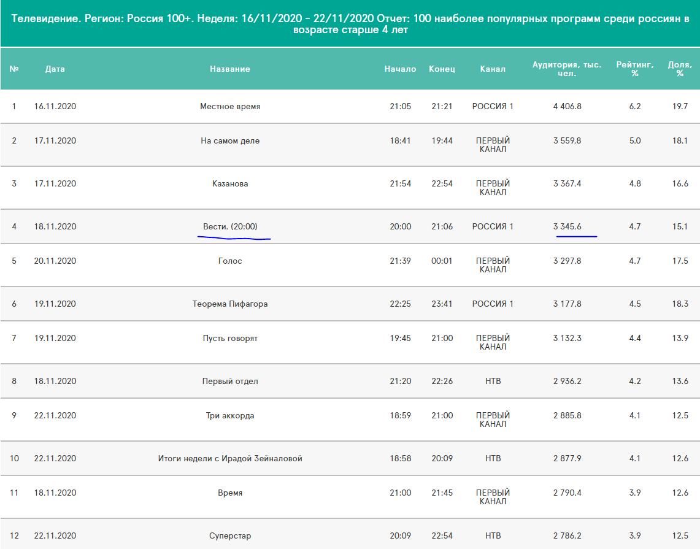This screenshot has height=549, width=700.
Task: Click the underlined 'Вести. (20:00)' title
Action: click(x=230, y=227)
